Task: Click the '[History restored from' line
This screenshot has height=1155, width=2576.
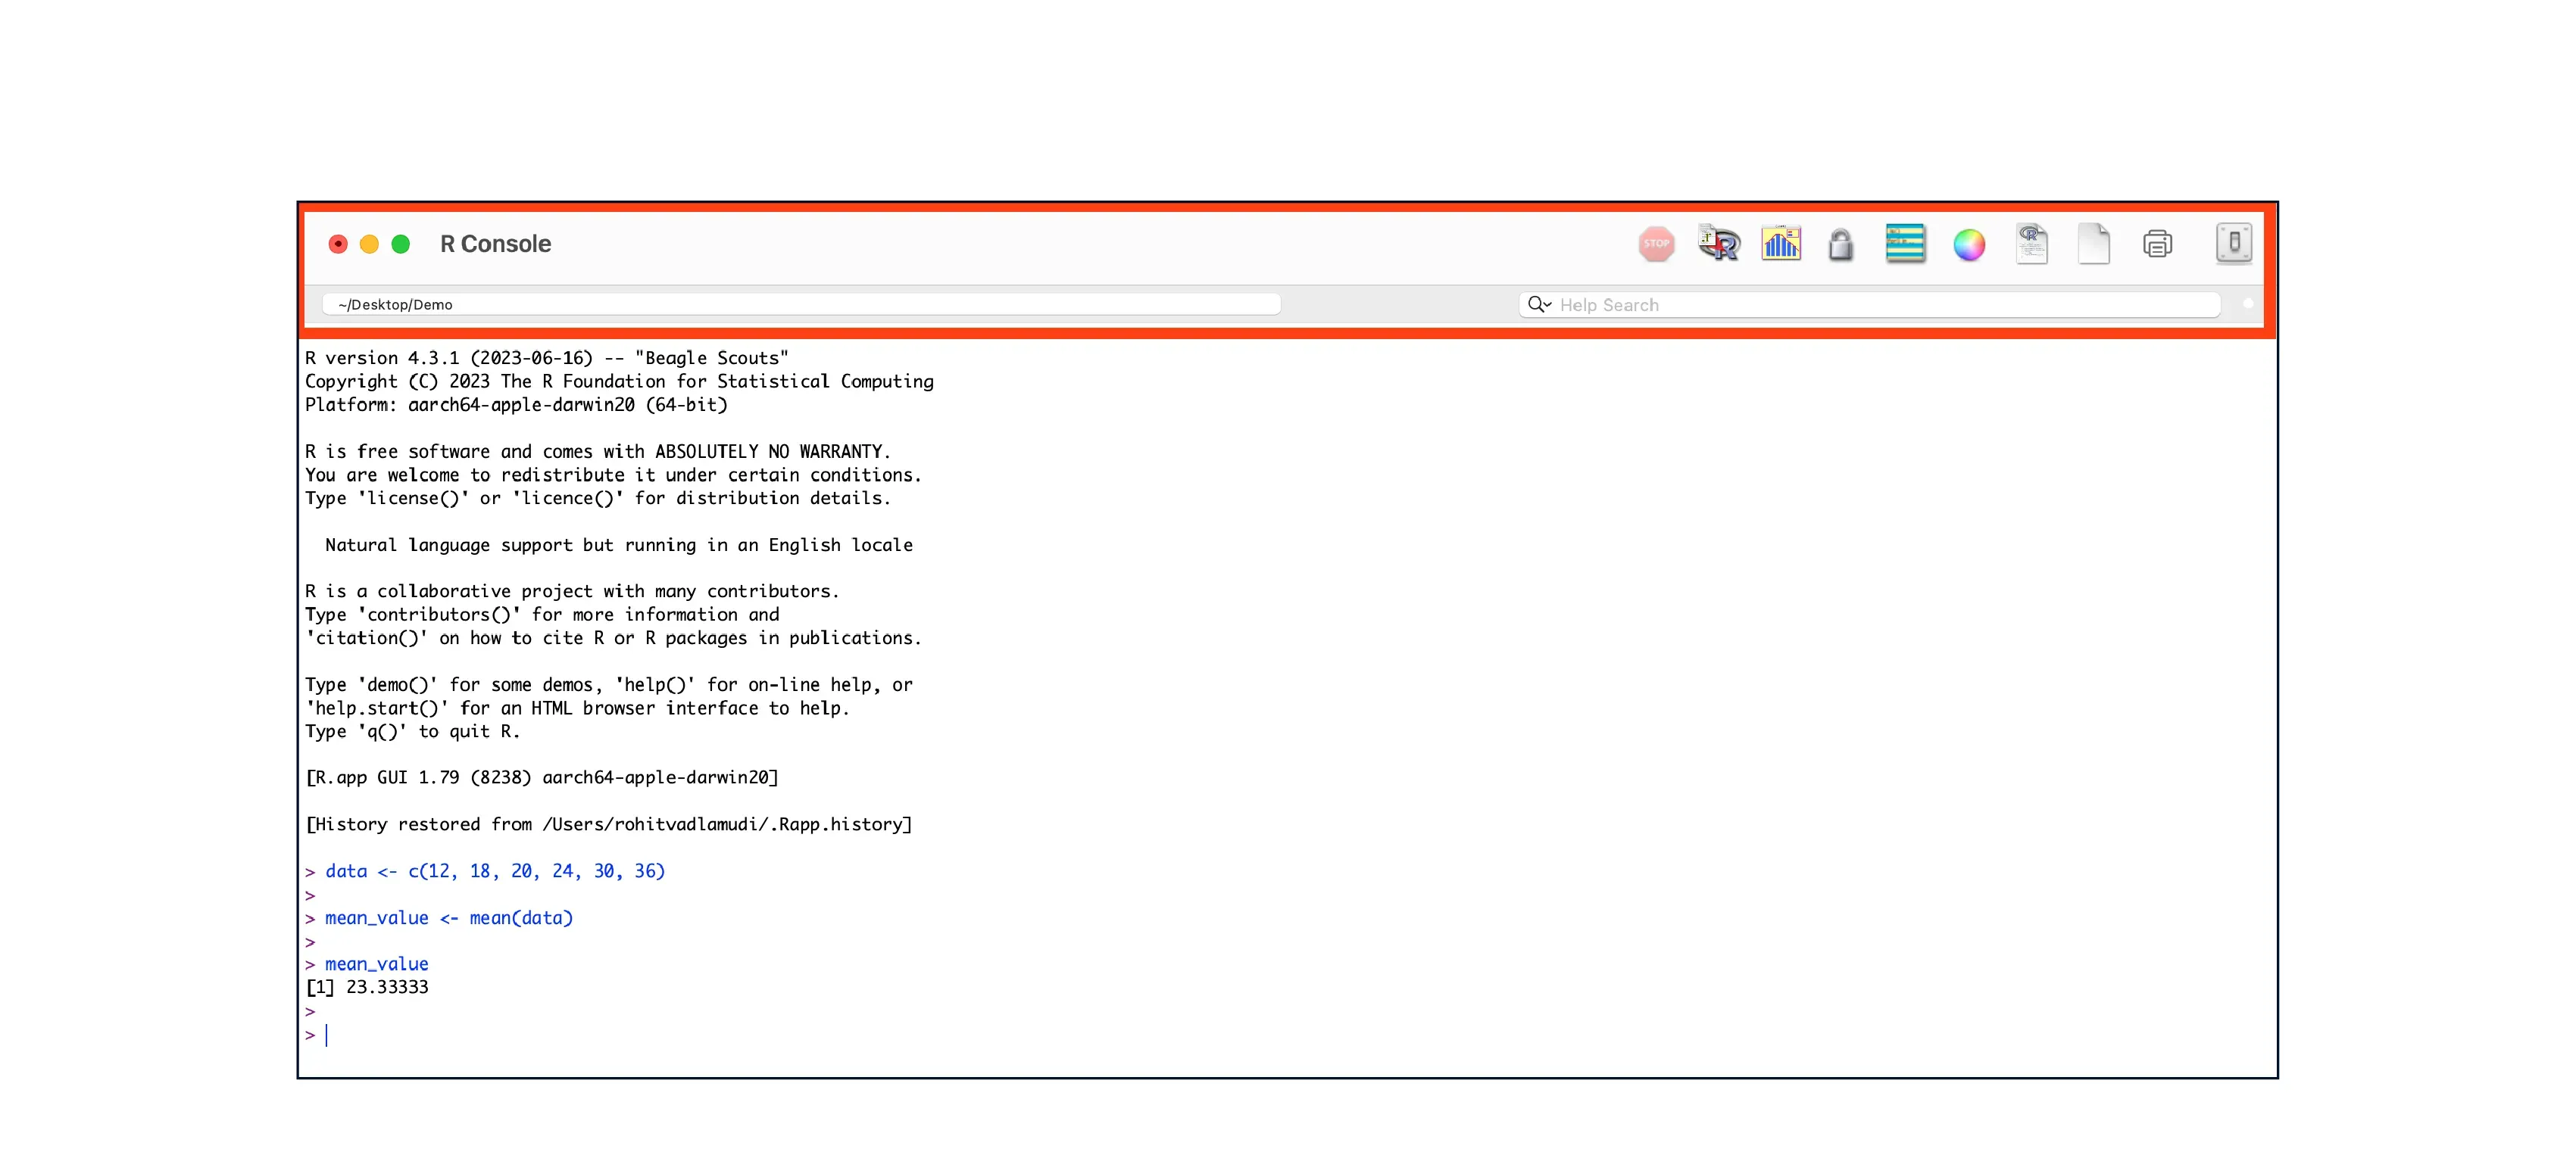Action: [609, 824]
